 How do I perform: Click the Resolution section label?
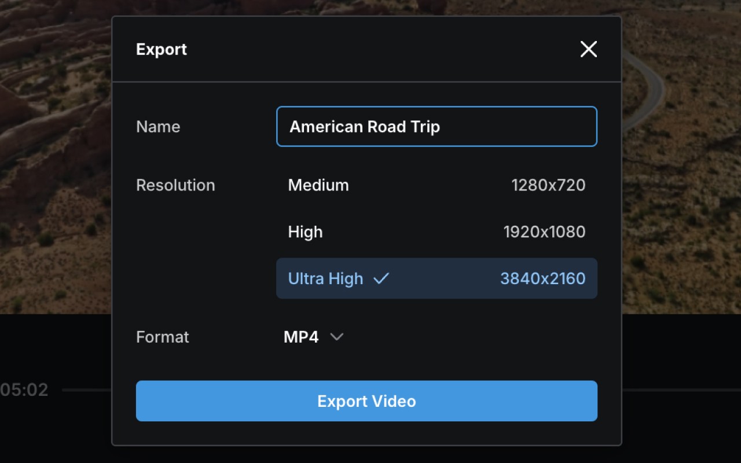[175, 185]
